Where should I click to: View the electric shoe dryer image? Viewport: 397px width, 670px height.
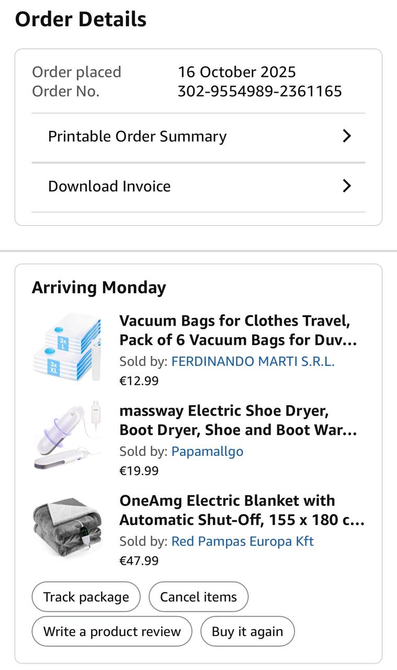[x=67, y=435]
